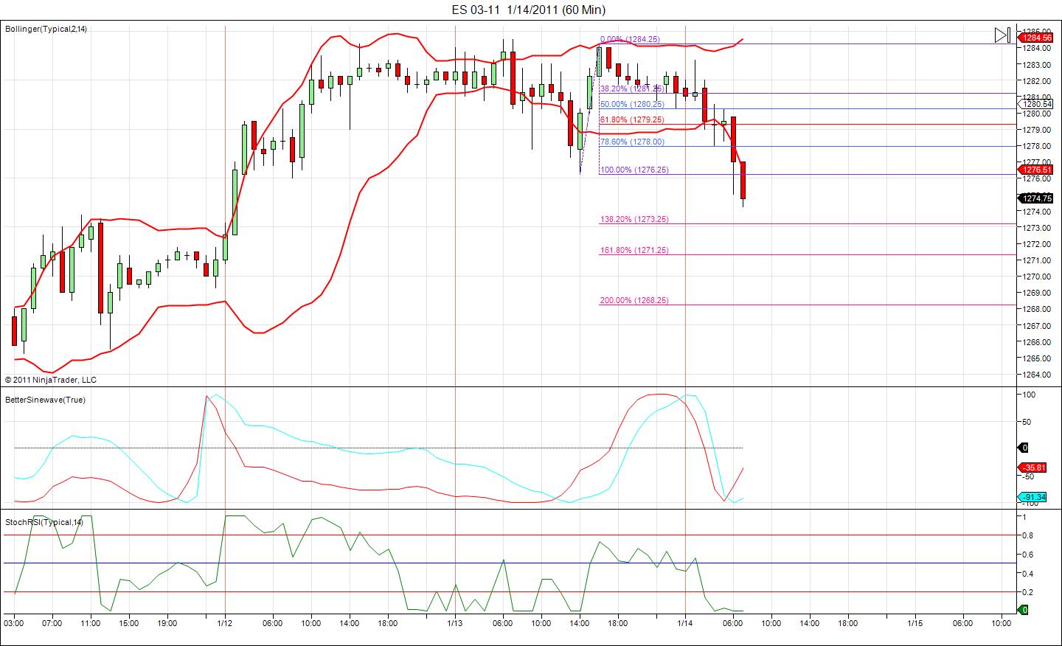
Task: Click the 1283.00 price axis label
Action: 1037,65
